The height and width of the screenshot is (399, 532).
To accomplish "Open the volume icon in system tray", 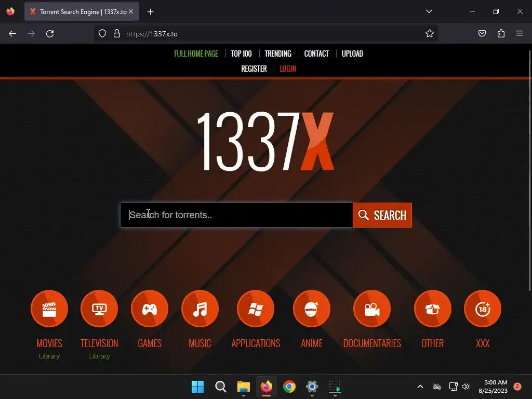I will tap(465, 387).
